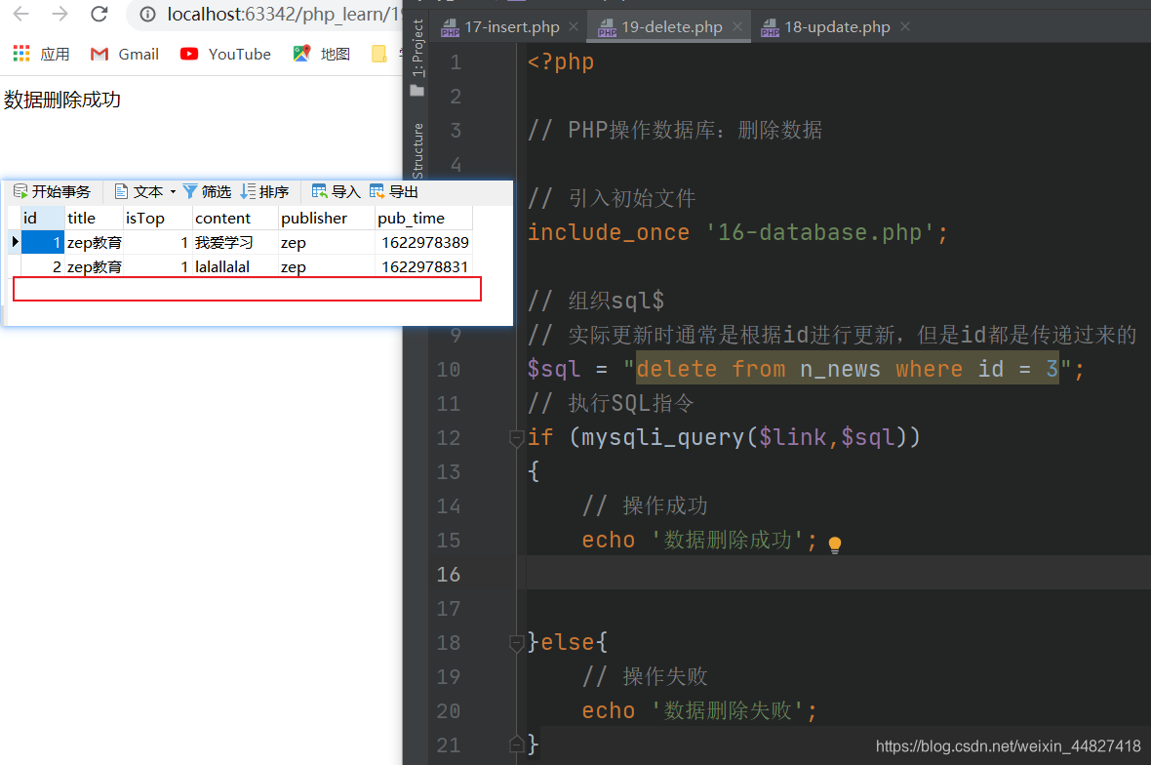Screen dimensions: 1151x765
Task: Open the Gmail bookmark
Action: tap(124, 54)
